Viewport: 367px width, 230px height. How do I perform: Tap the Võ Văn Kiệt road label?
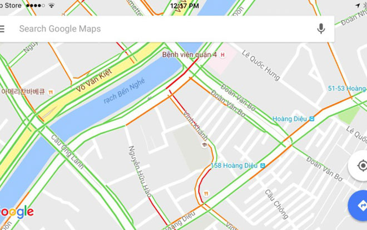[x=94, y=80]
